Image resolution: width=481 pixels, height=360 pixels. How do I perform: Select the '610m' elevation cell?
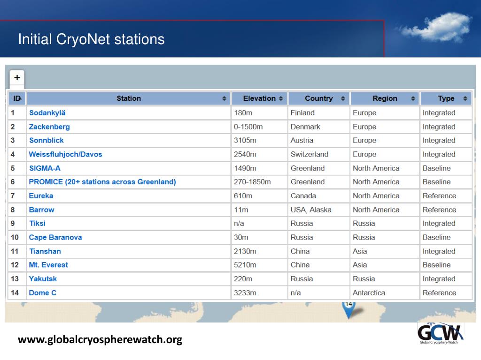pos(259,195)
